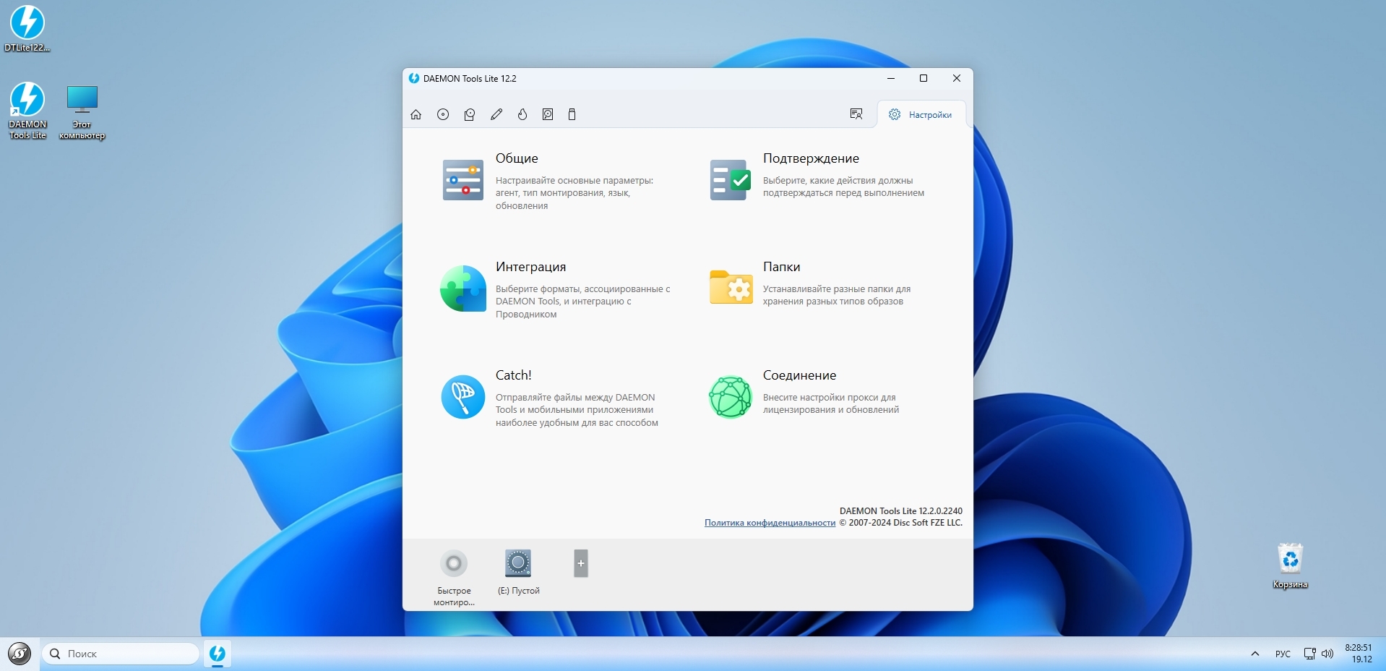Open the Start button on the taskbar
Image resolution: width=1386 pixels, height=671 pixels.
pos(20,654)
